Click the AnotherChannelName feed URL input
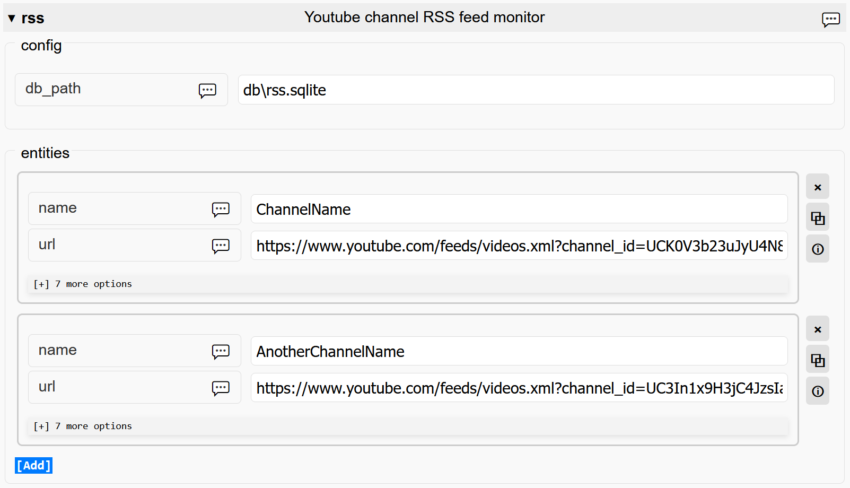 (519, 388)
